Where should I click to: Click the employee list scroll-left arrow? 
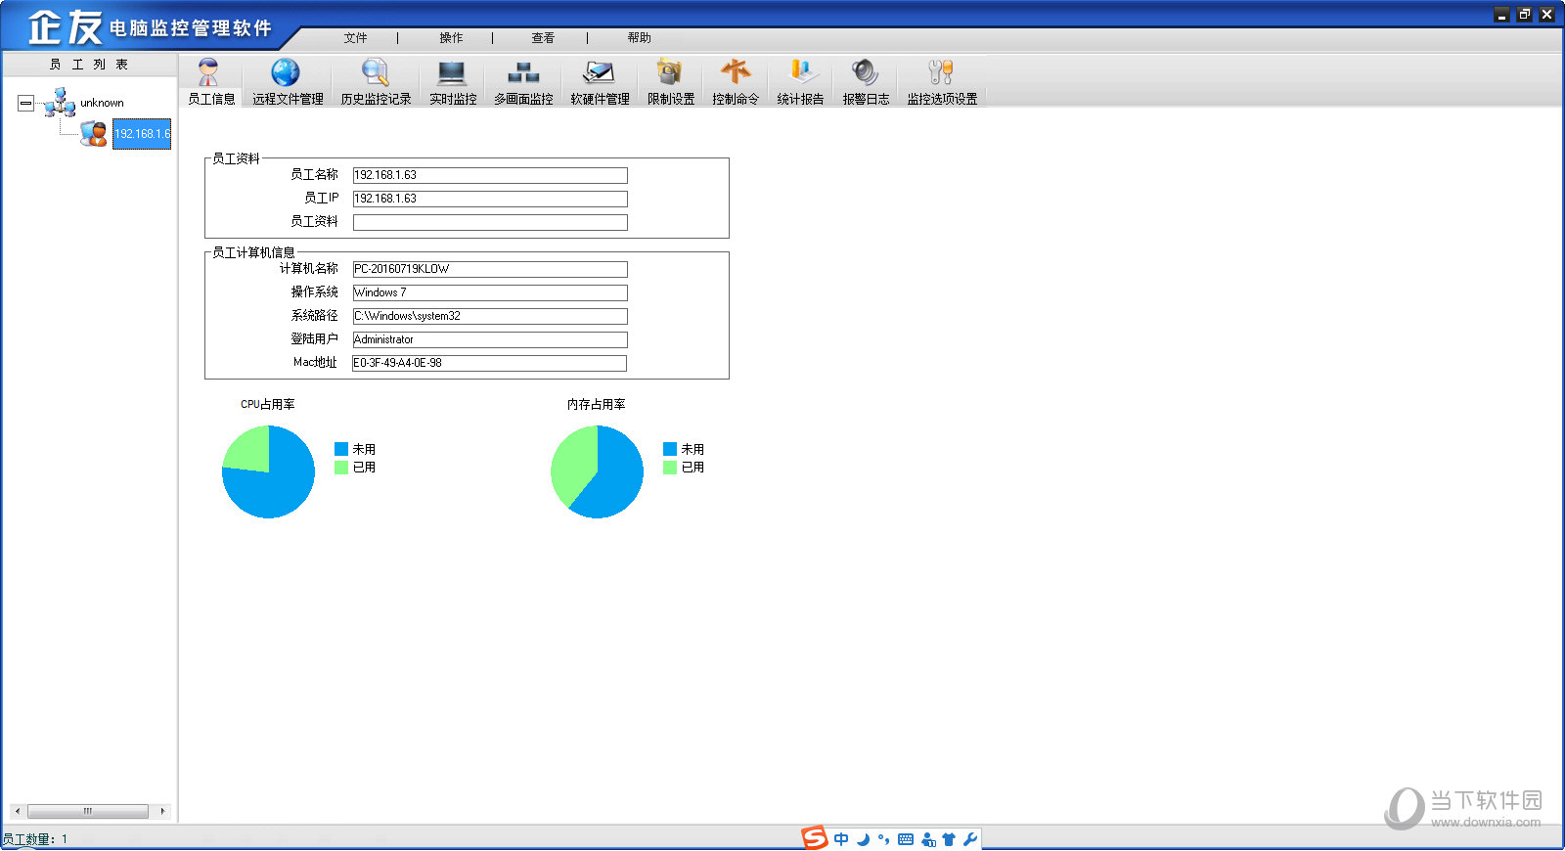(17, 811)
